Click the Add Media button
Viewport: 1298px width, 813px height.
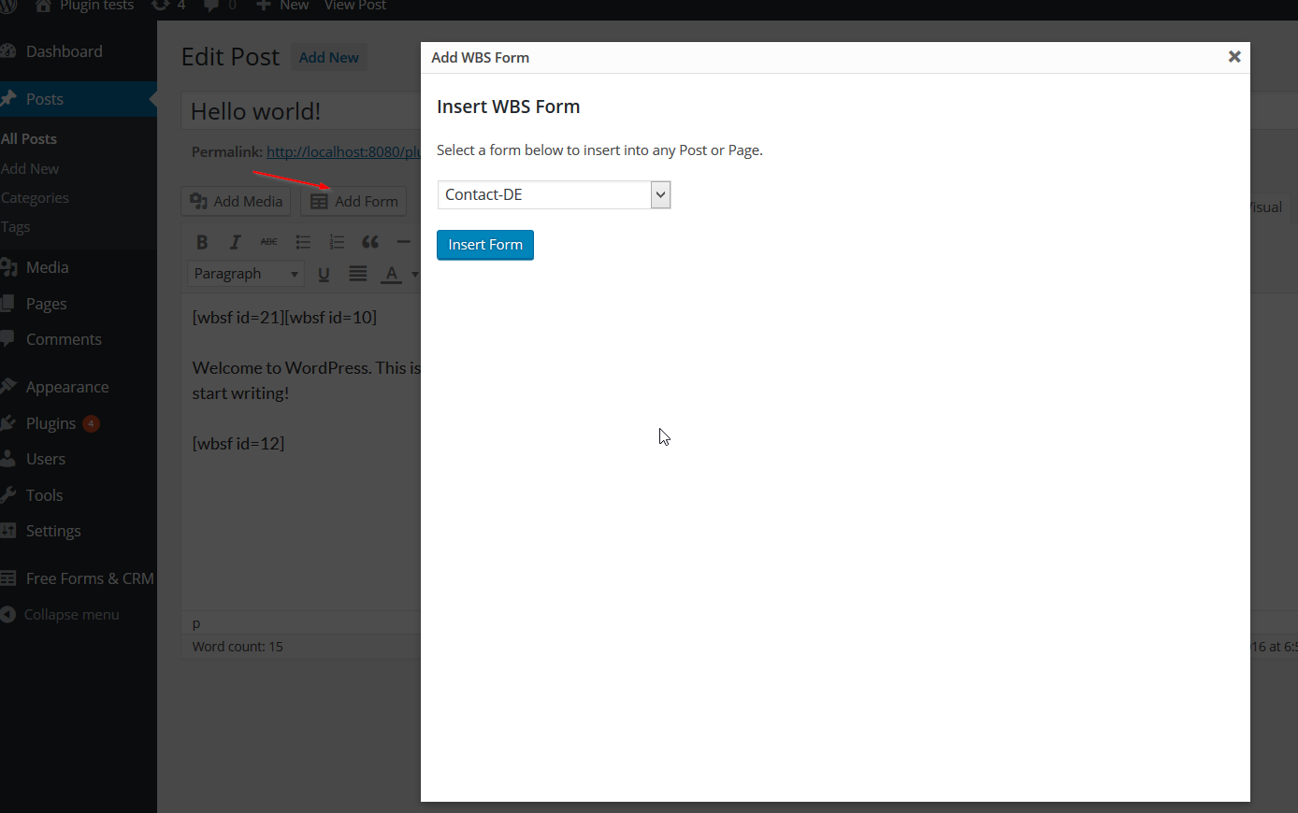237,201
